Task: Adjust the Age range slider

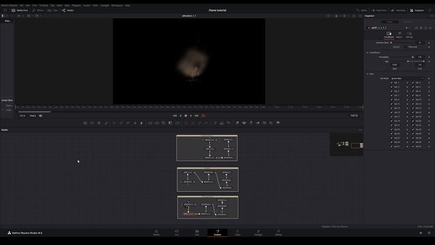Action: (x=408, y=61)
